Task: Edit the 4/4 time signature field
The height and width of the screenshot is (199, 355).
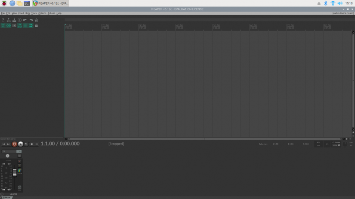Action: pos(327,144)
